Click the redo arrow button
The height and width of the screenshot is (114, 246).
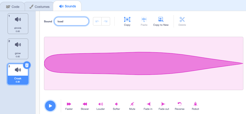coord(106,21)
